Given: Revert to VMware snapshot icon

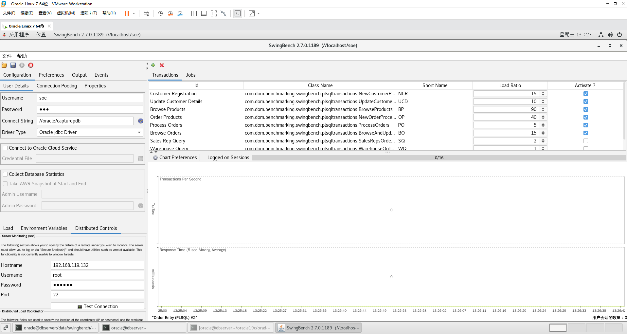Looking at the screenshot, I should click(x=170, y=13).
